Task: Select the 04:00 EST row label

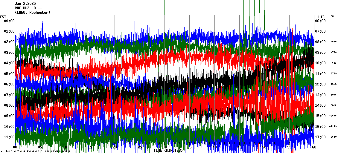Action: (x=9, y=63)
